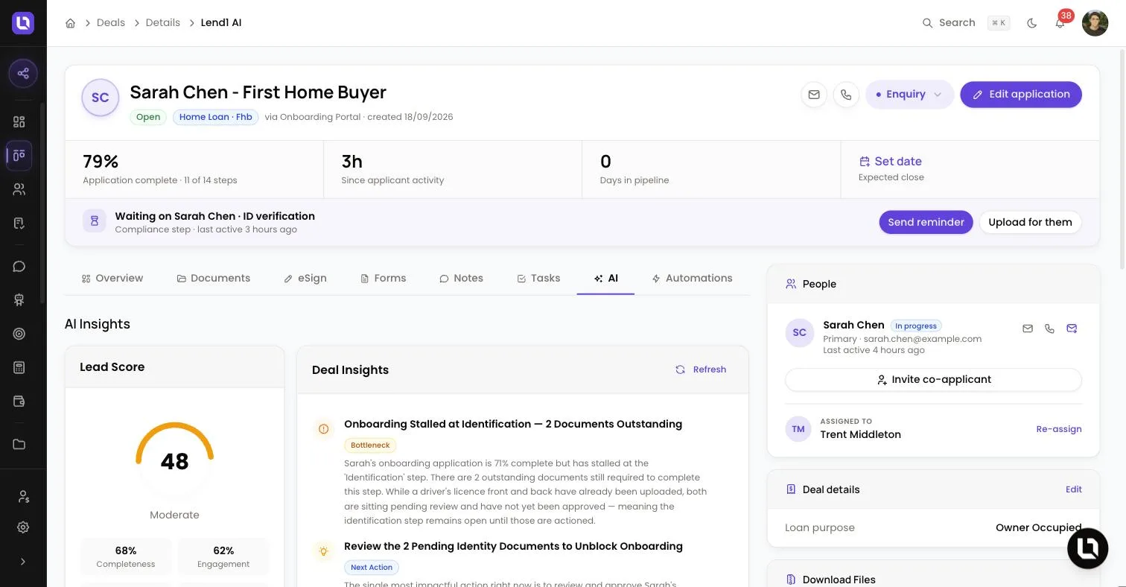
Task: Select the highlighted pipeline board sidebar icon
Action: click(19, 155)
